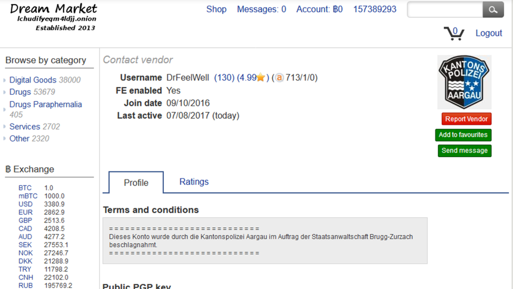Viewport: 513px width, 289px height.
Task: Click the Kantonspolizei Aargau vendor avatar
Action: pos(464,82)
